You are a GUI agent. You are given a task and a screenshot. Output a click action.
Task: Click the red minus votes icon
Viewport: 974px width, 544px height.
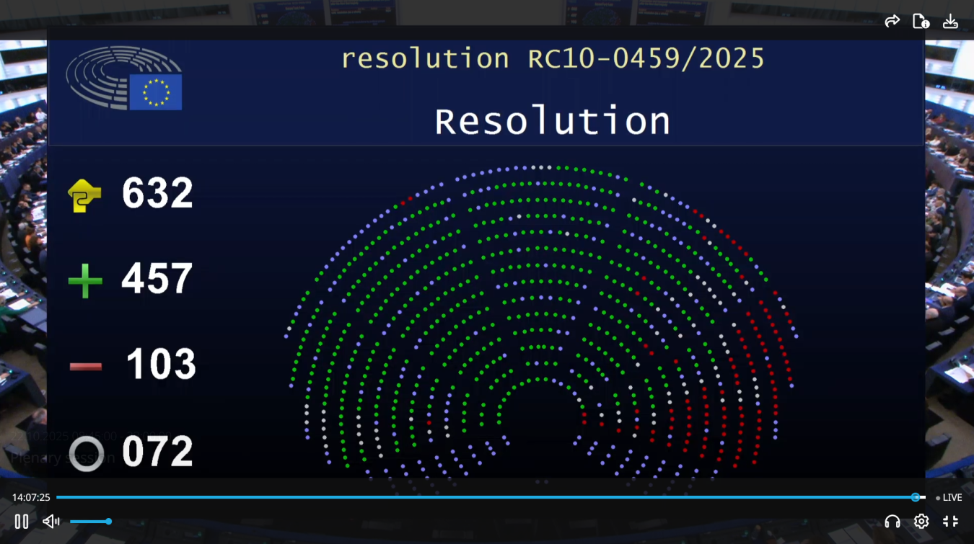coord(85,367)
